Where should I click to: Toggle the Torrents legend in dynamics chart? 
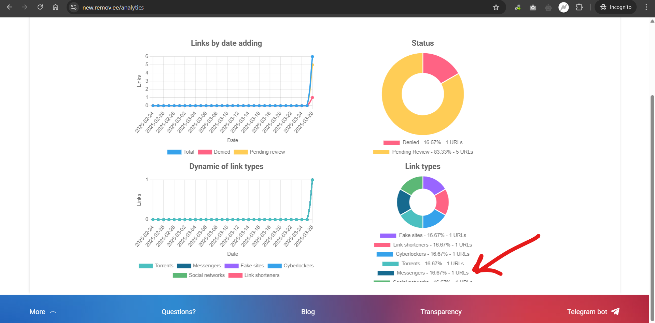(x=156, y=266)
